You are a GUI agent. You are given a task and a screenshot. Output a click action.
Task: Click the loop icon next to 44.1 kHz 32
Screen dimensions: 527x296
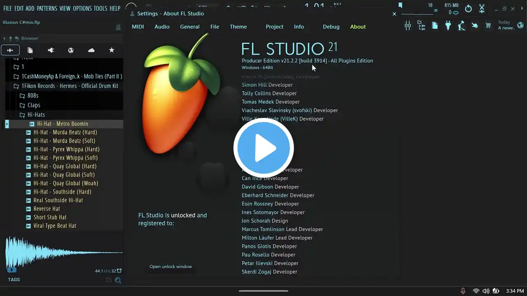pos(119,271)
